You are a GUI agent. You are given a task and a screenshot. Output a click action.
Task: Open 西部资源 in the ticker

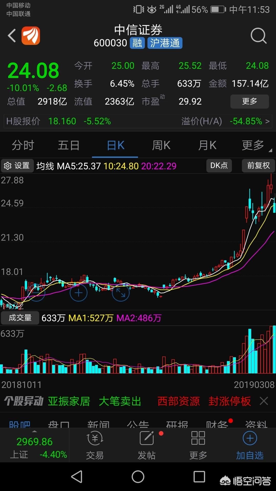tap(179, 401)
